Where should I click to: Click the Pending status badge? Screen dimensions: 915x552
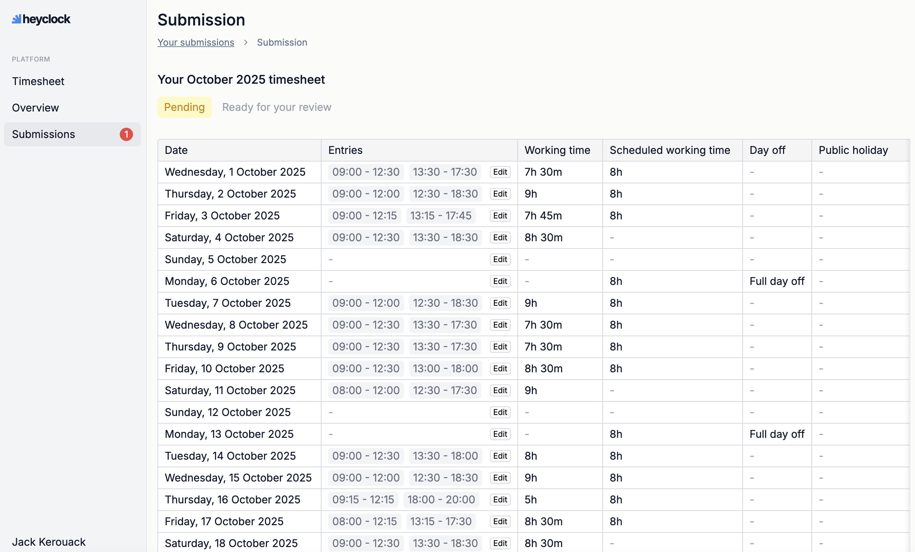(x=184, y=107)
